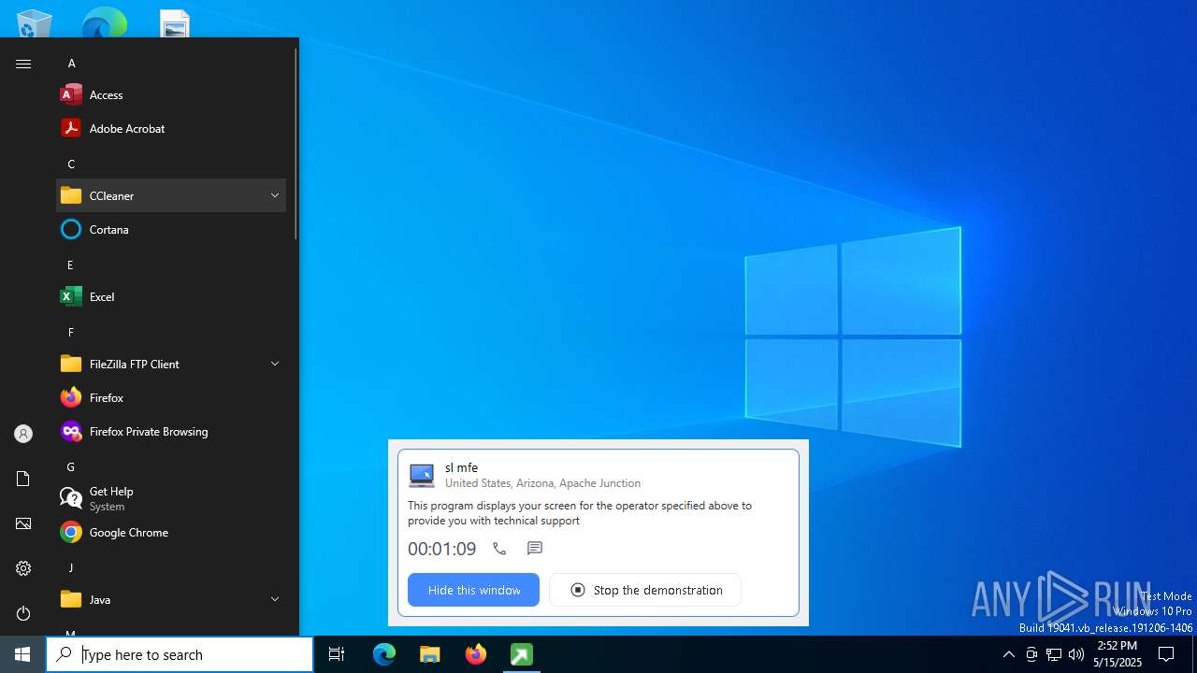Open Pictures from the Start sidebar
Screen dimensions: 1197x673
(x=23, y=523)
